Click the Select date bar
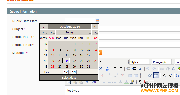 point(69,78)
